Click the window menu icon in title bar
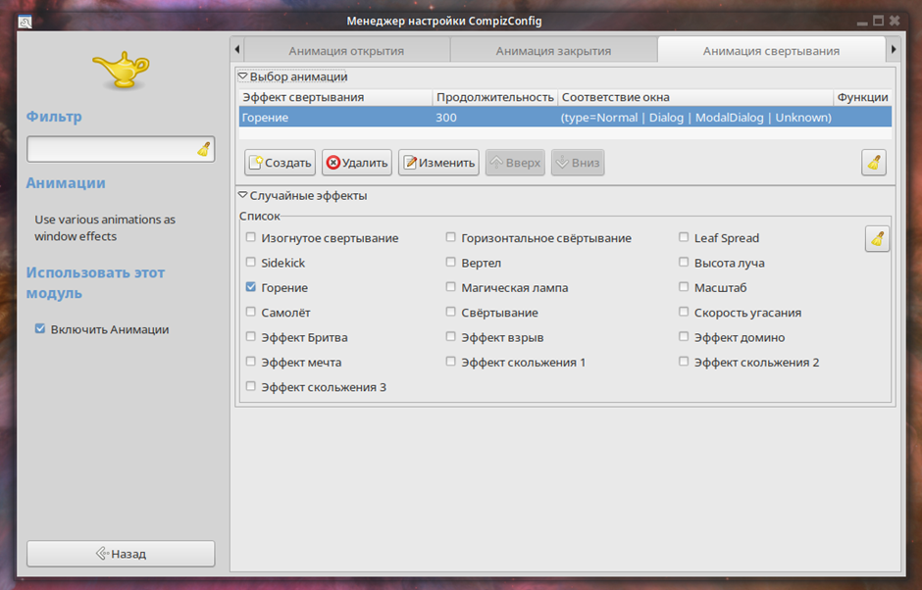922x590 pixels. click(x=25, y=22)
